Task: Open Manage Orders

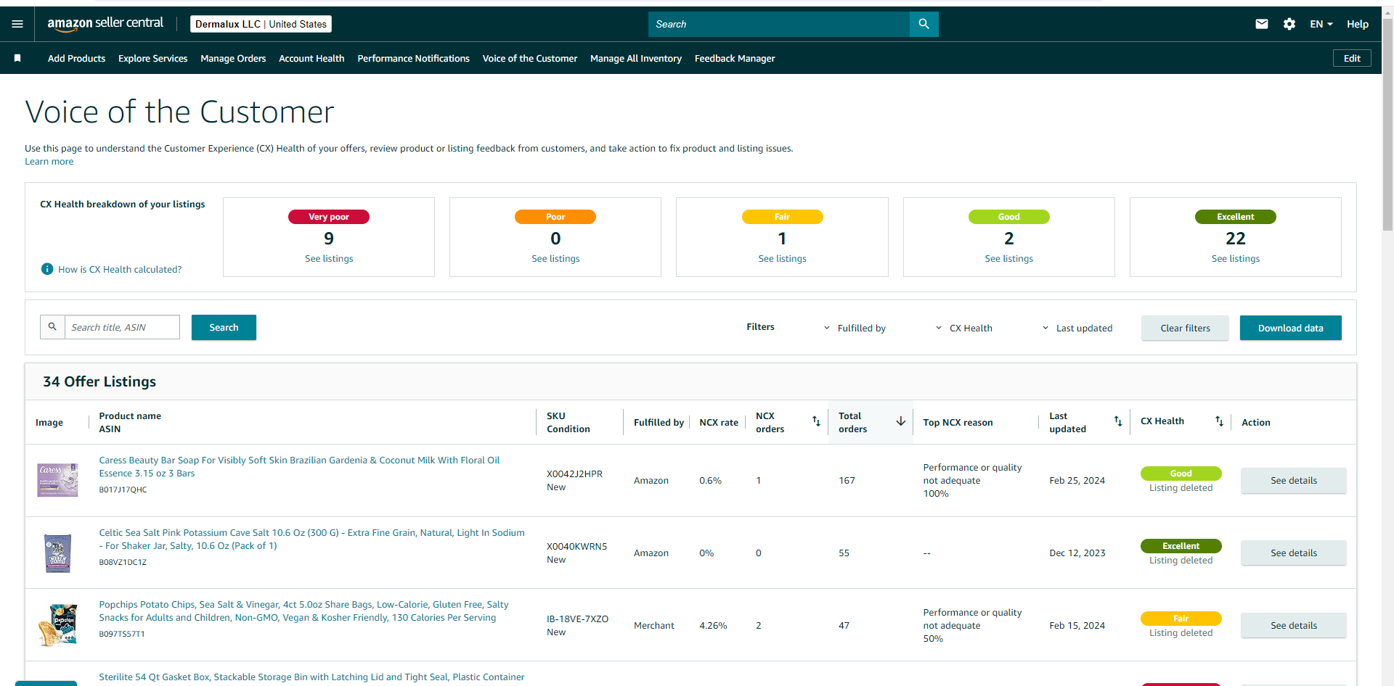Action: (233, 58)
